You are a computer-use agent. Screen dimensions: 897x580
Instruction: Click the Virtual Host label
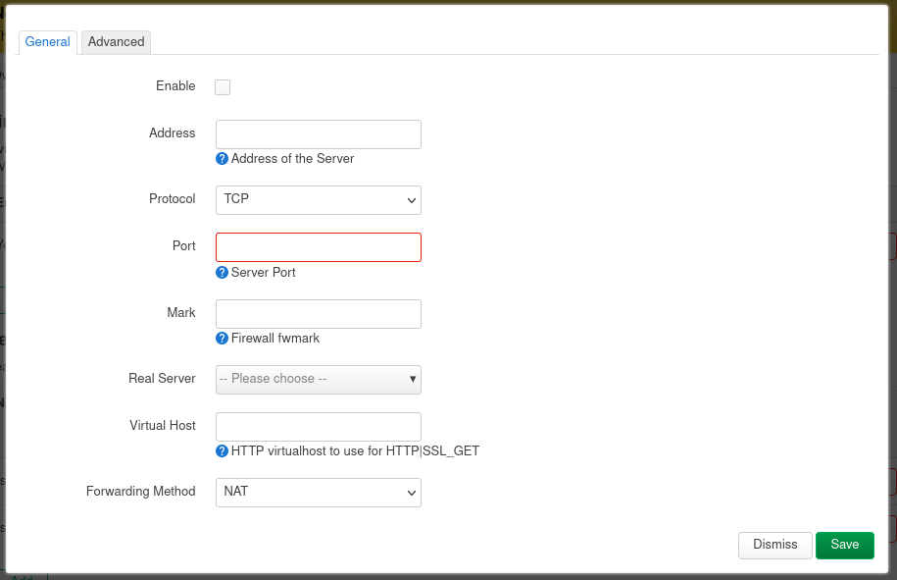[x=163, y=425]
